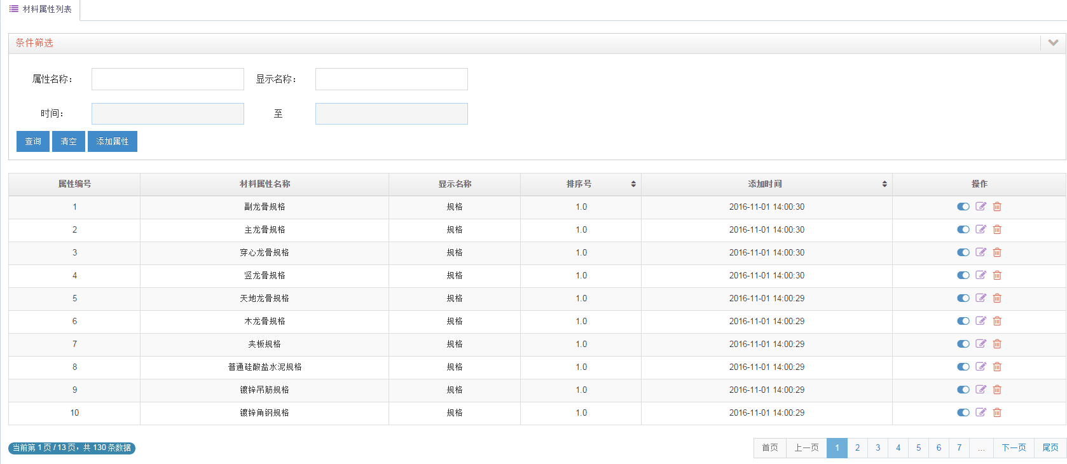Click the list icon beside 材料属性列表

point(13,9)
